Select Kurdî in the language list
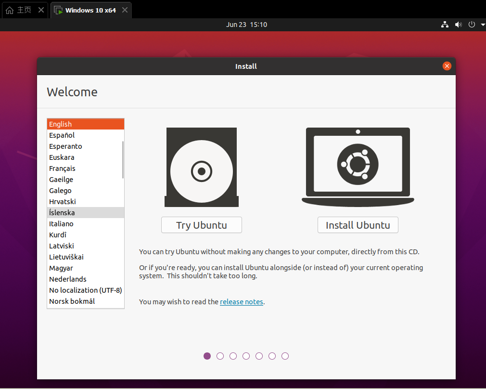486x389 pixels. 85,235
